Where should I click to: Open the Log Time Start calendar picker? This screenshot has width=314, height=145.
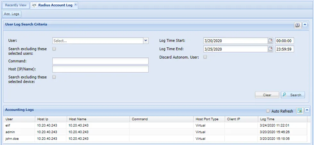[x=270, y=41]
